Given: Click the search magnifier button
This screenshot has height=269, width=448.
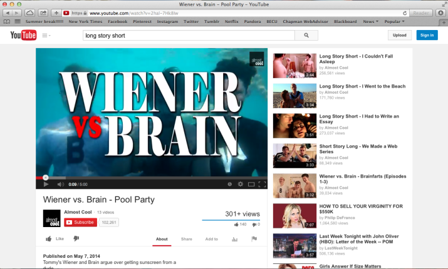Looking at the screenshot, I should 306,36.
